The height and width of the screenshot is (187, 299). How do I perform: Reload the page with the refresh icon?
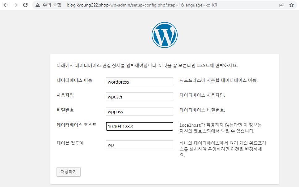tap(25, 5)
